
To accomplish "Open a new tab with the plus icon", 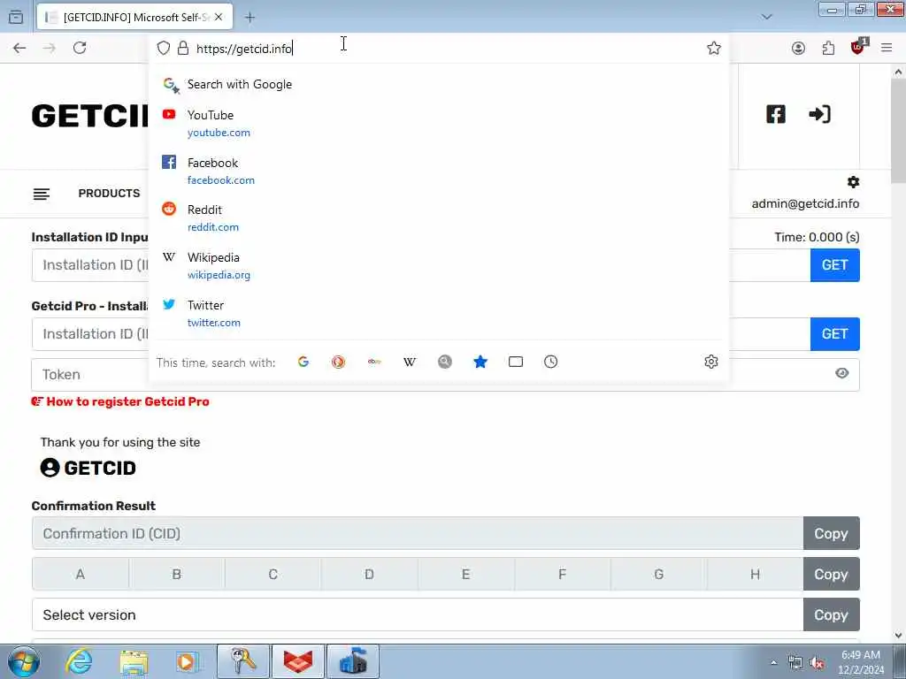I will pos(250,18).
